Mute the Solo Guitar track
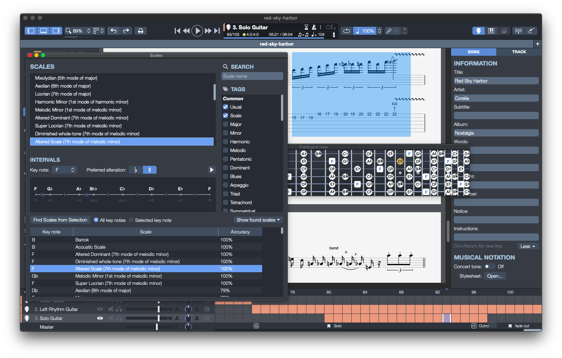The height and width of the screenshot is (358, 562). click(x=111, y=318)
